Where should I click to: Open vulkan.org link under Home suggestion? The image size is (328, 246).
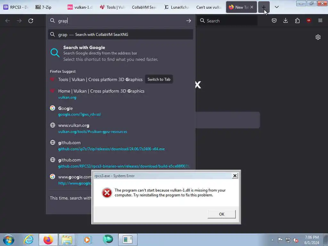tap(67, 97)
